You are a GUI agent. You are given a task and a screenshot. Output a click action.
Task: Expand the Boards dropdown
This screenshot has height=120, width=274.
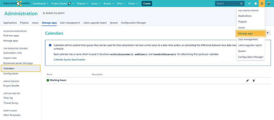(x=109, y=4)
